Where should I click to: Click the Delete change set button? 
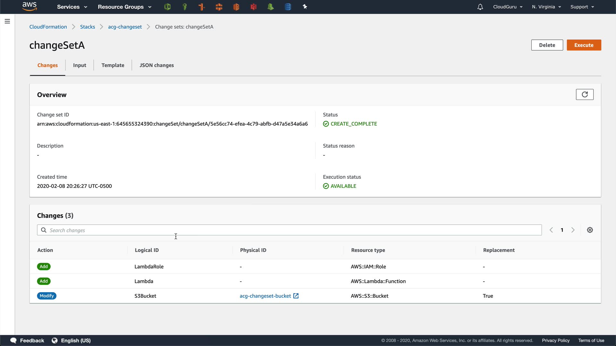click(x=547, y=45)
